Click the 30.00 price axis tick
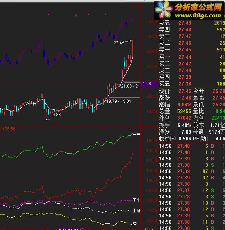The height and width of the screenshot is (230, 225). click(x=152, y=21)
